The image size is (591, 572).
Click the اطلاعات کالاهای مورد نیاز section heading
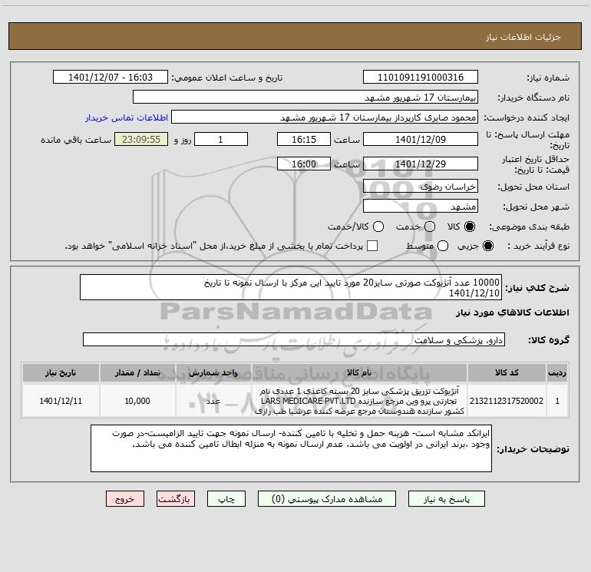click(513, 312)
